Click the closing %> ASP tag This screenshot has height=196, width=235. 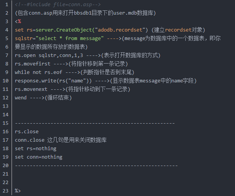[18, 191]
